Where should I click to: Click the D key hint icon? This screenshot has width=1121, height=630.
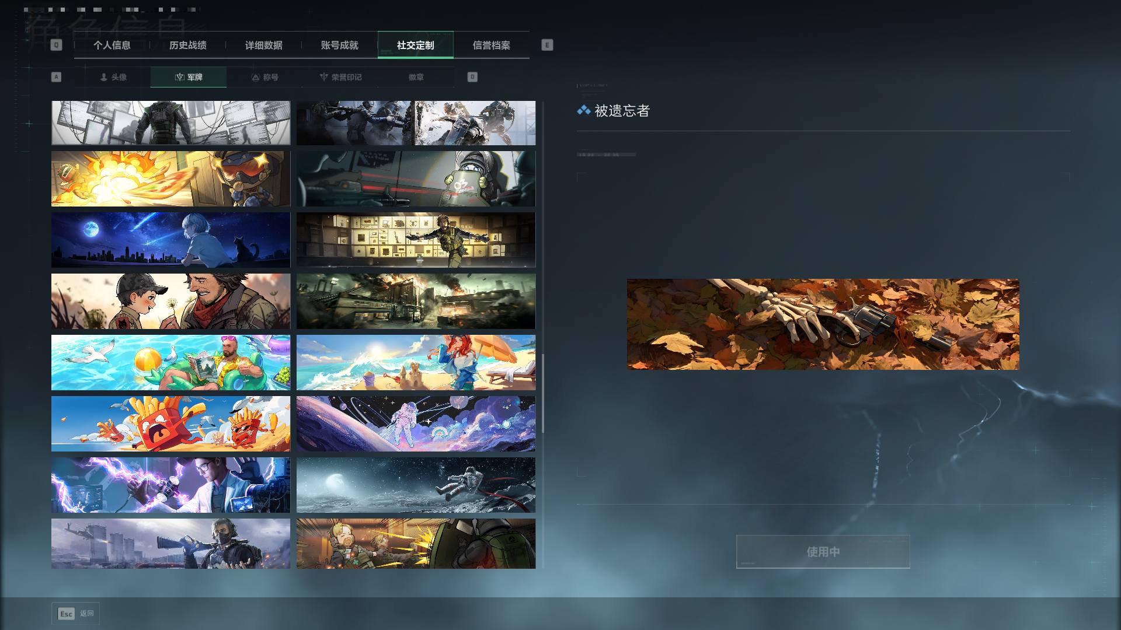pos(472,77)
